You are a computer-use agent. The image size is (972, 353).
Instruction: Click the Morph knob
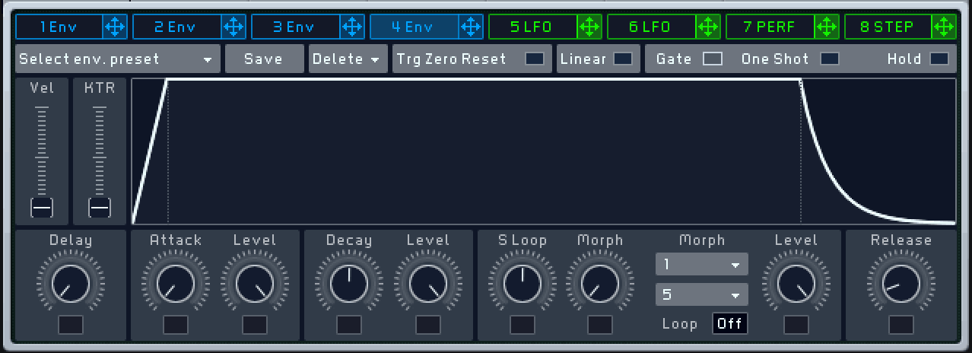click(600, 284)
